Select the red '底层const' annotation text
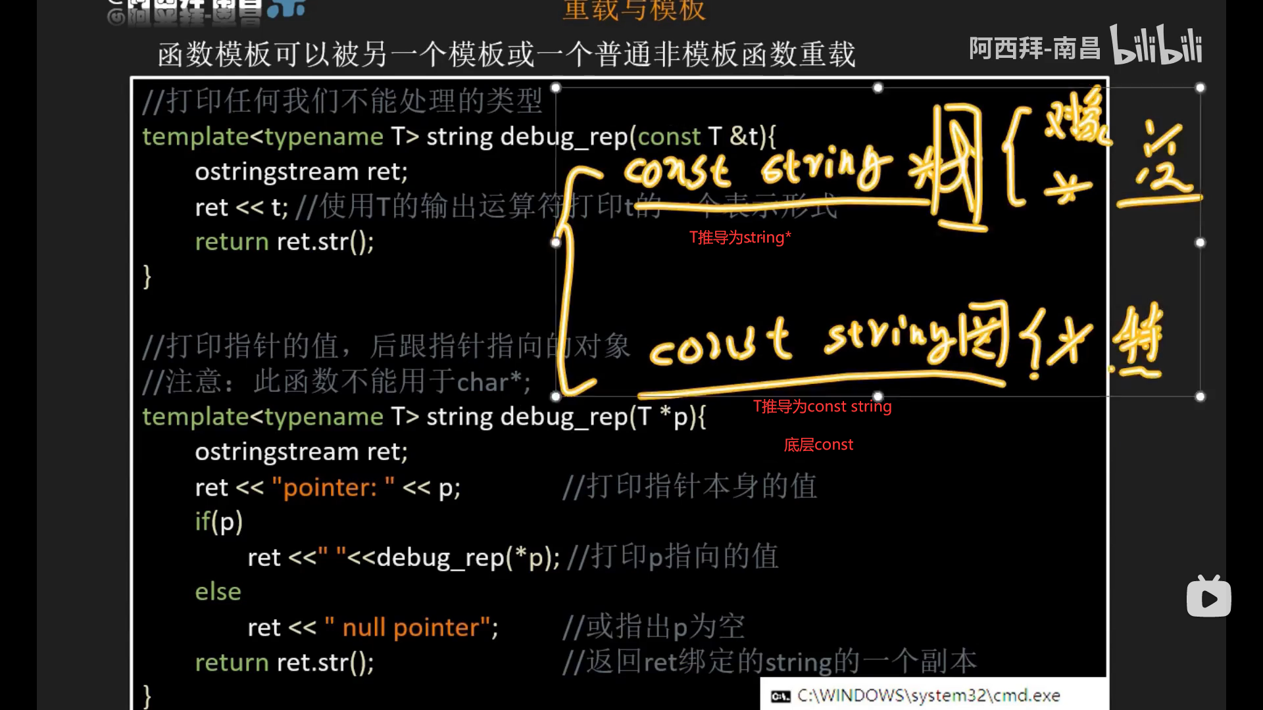Screen dimensions: 1263x710 818,444
